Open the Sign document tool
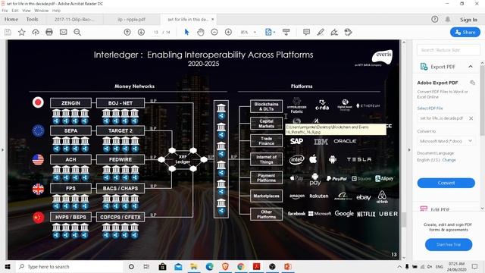 [334, 32]
